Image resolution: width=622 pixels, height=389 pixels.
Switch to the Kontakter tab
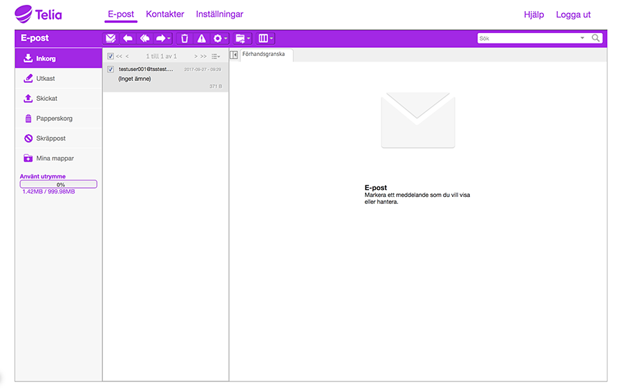164,15
